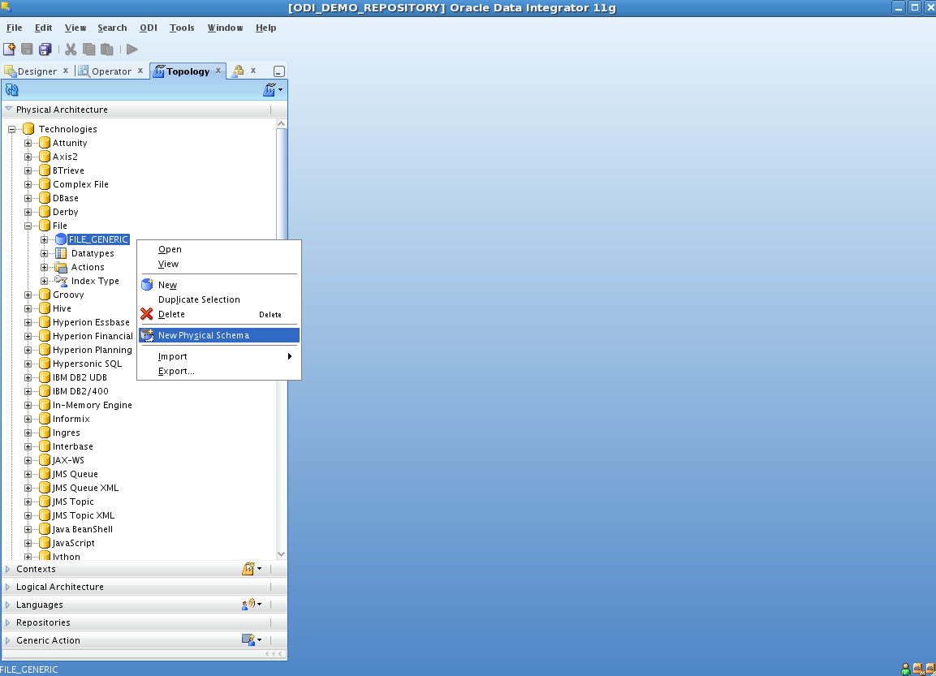The width and height of the screenshot is (936, 676).
Task: Collapse the Physical Architecture accordion
Action: coord(8,110)
